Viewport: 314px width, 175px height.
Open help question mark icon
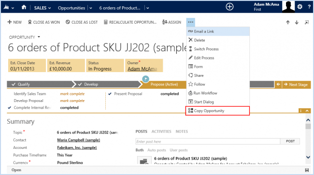click(x=309, y=7)
